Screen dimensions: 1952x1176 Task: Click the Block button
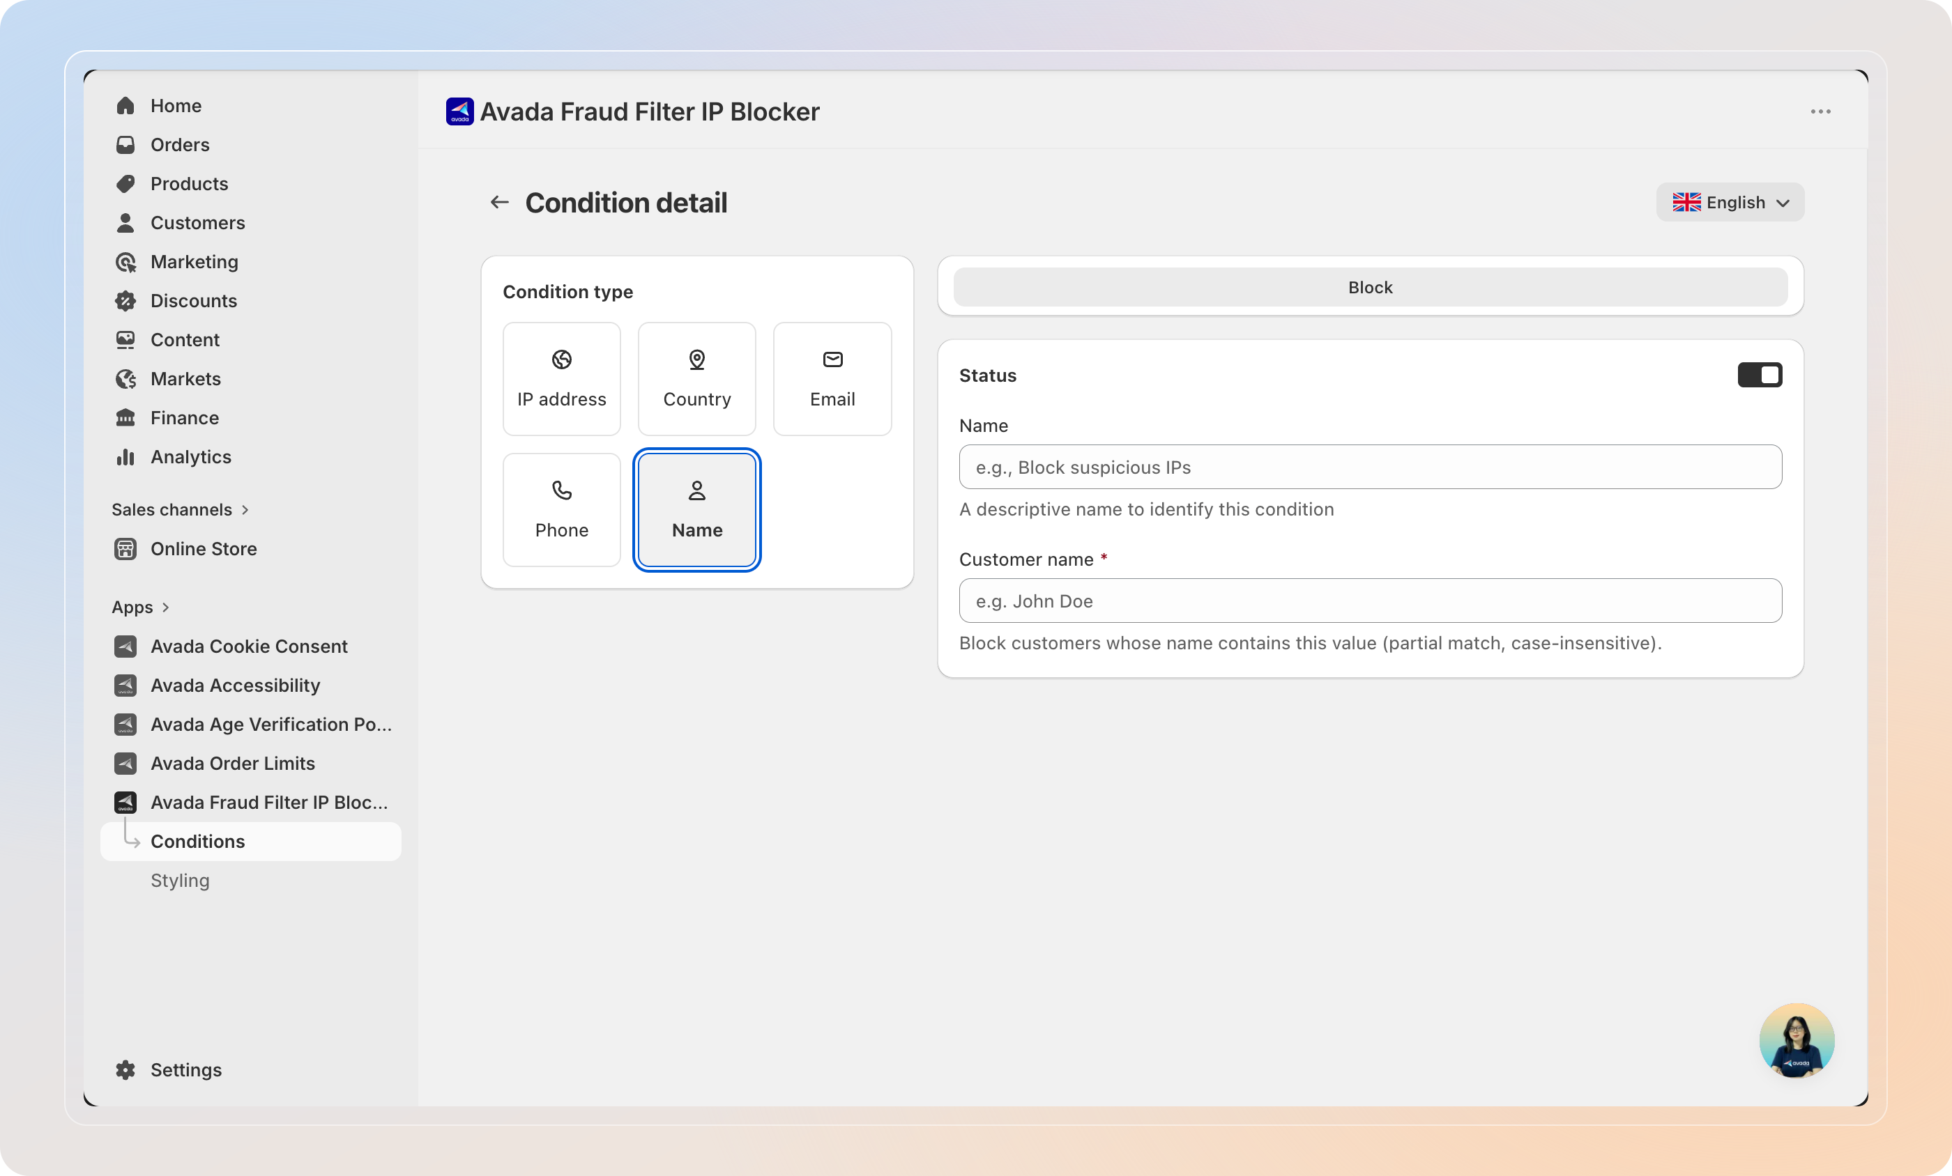(x=1371, y=288)
